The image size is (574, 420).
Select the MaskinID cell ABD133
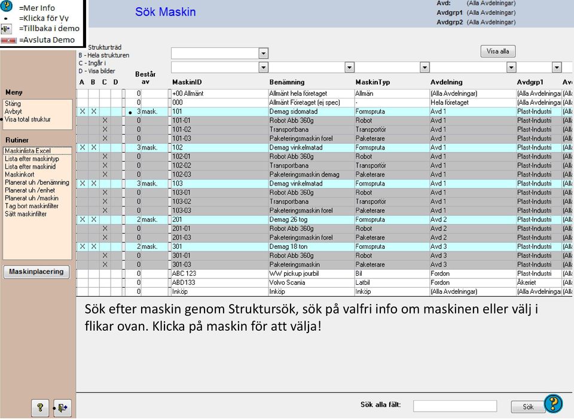pos(219,282)
